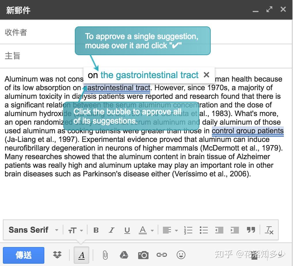
Task: Click the 收件者 recipients field
Action: (146, 32)
